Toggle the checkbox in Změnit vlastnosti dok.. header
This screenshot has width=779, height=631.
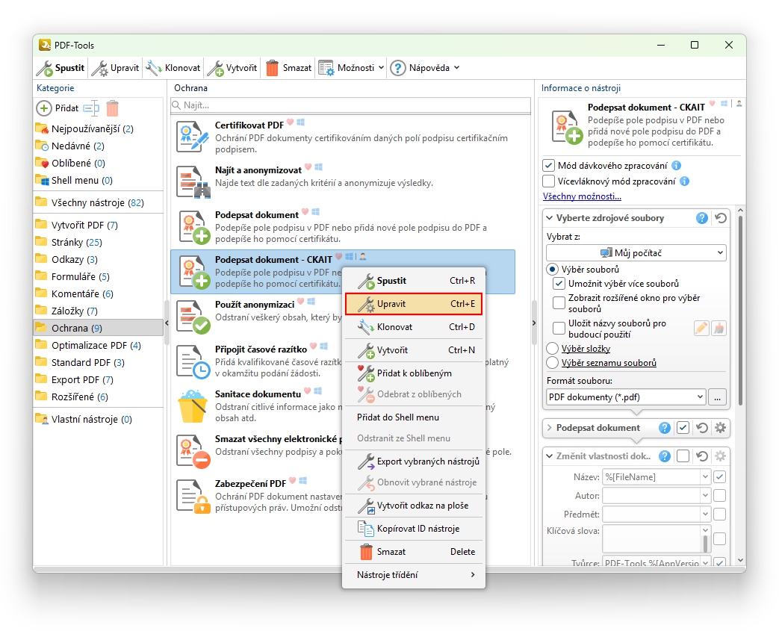coord(683,456)
